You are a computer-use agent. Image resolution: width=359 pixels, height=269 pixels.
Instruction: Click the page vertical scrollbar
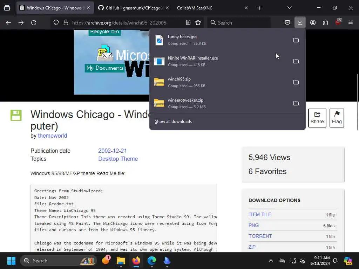[x=357, y=102]
